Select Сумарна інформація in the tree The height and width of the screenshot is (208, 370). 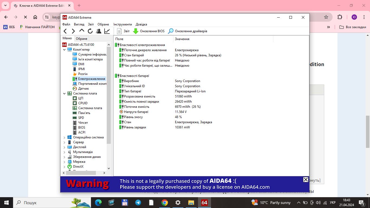[x=89, y=54]
